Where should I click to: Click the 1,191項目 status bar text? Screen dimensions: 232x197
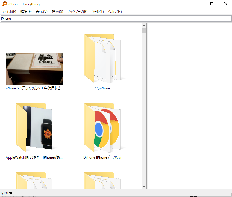coord(8,193)
